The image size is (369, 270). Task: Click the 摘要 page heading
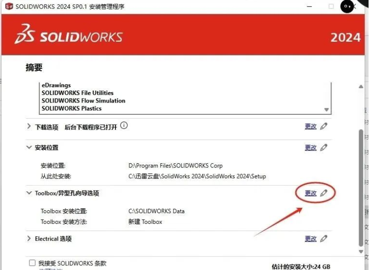(34, 67)
